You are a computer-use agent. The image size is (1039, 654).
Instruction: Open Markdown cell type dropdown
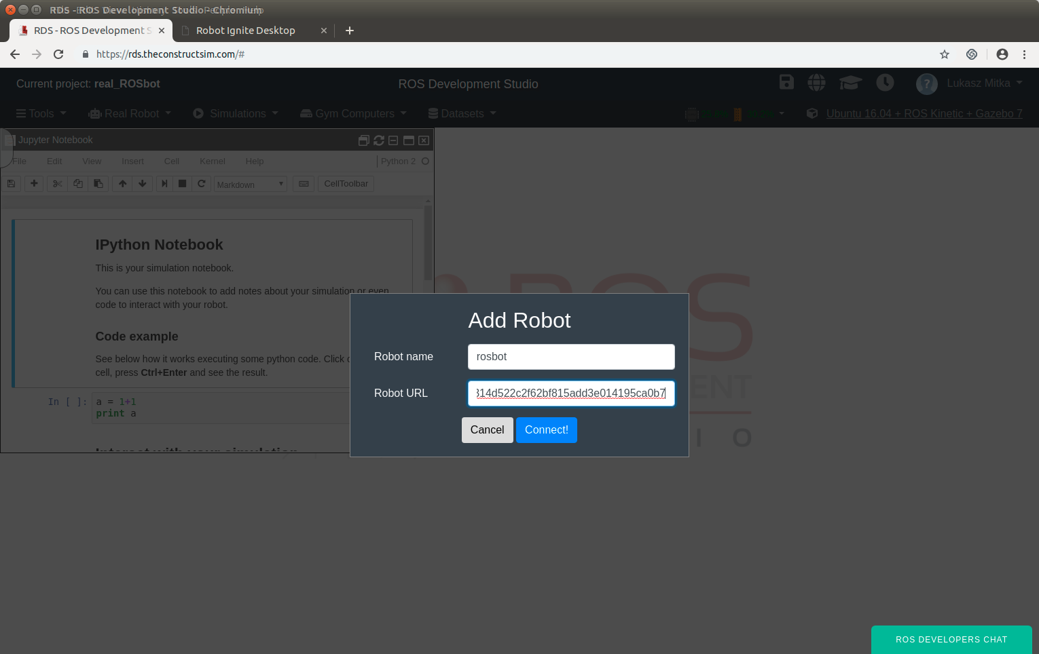click(x=251, y=185)
